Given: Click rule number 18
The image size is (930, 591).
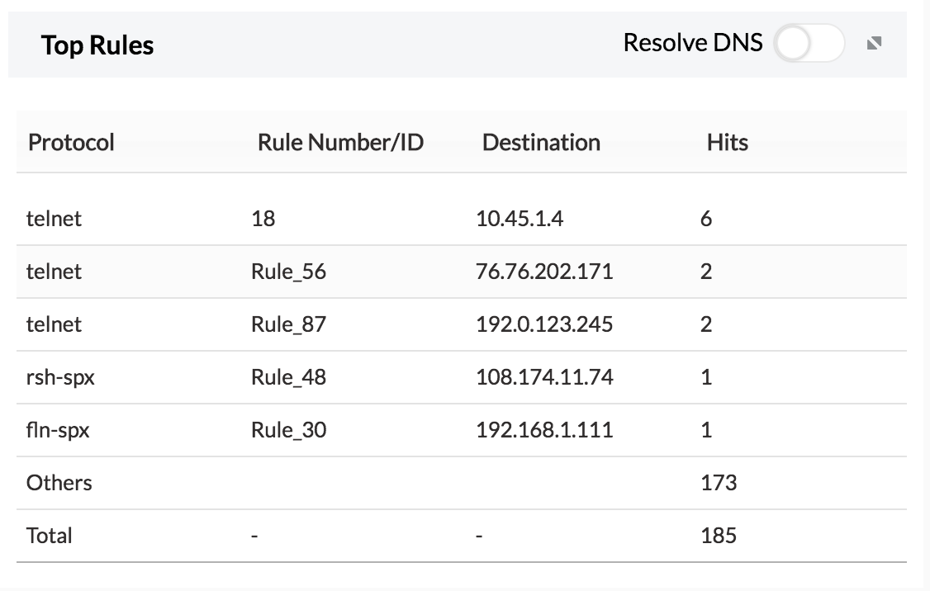Looking at the screenshot, I should pyautogui.click(x=263, y=219).
